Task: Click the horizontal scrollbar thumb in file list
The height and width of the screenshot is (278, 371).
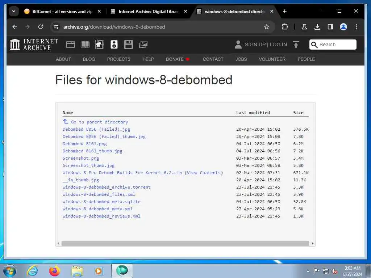Action: pyautogui.click(x=185, y=243)
